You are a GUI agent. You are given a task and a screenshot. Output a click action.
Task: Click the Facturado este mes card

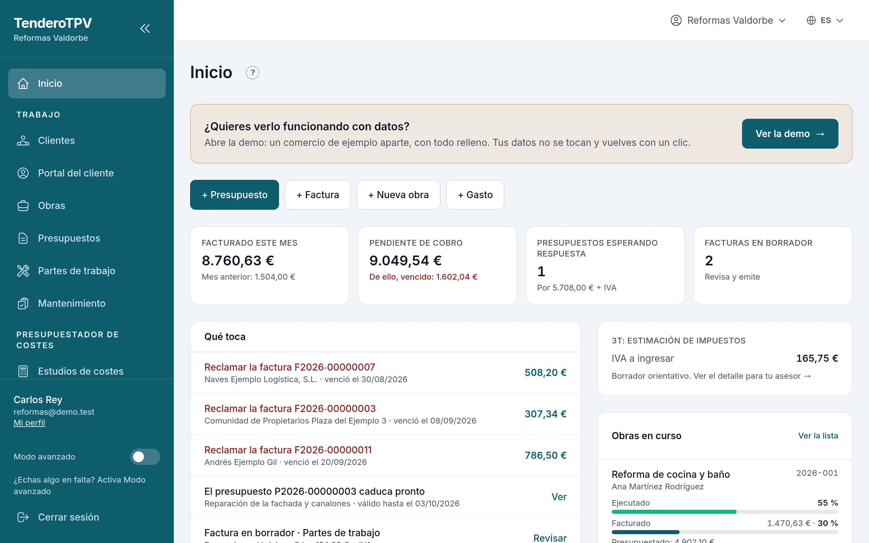(x=270, y=265)
